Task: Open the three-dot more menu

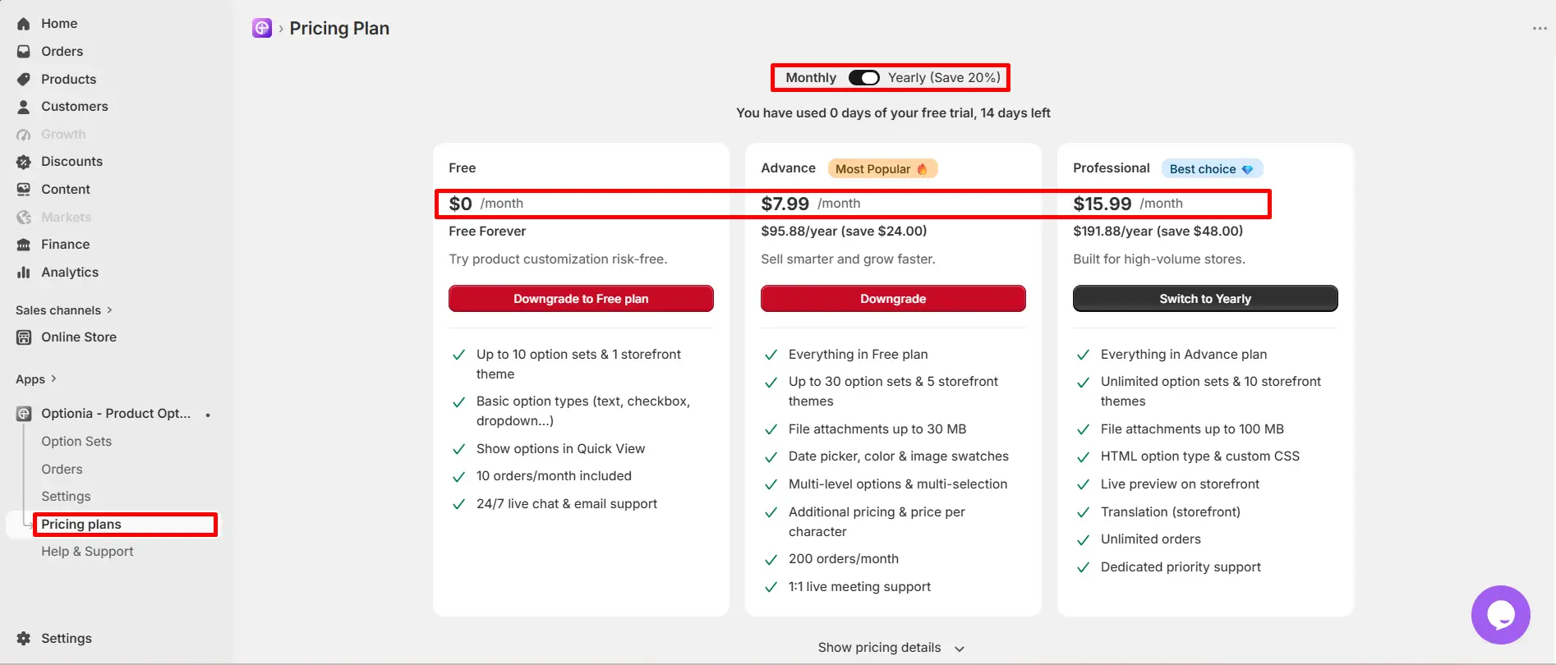Action: pos(1540,29)
